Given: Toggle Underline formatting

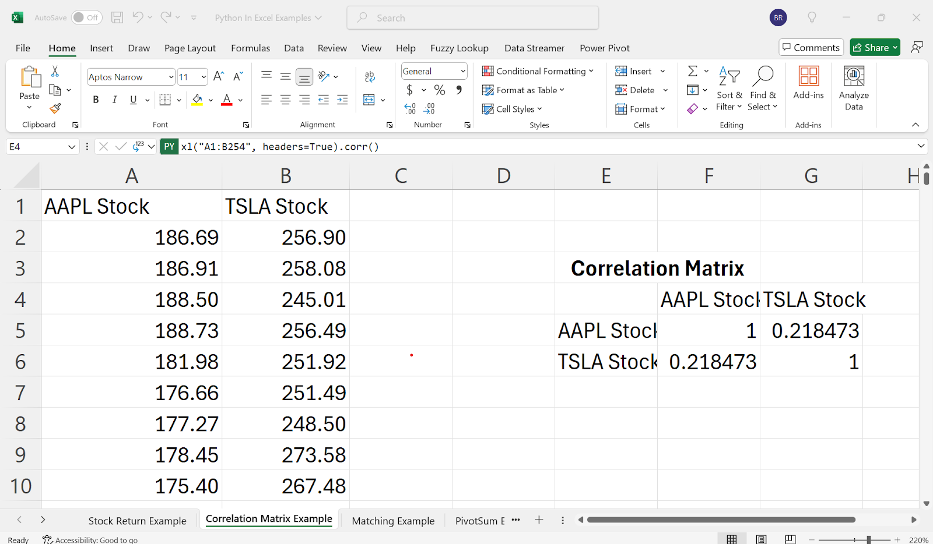Looking at the screenshot, I should (x=133, y=100).
